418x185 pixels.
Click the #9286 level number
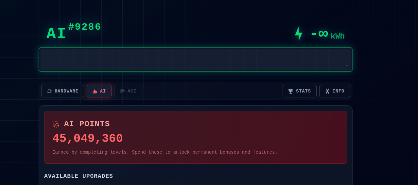(x=85, y=27)
